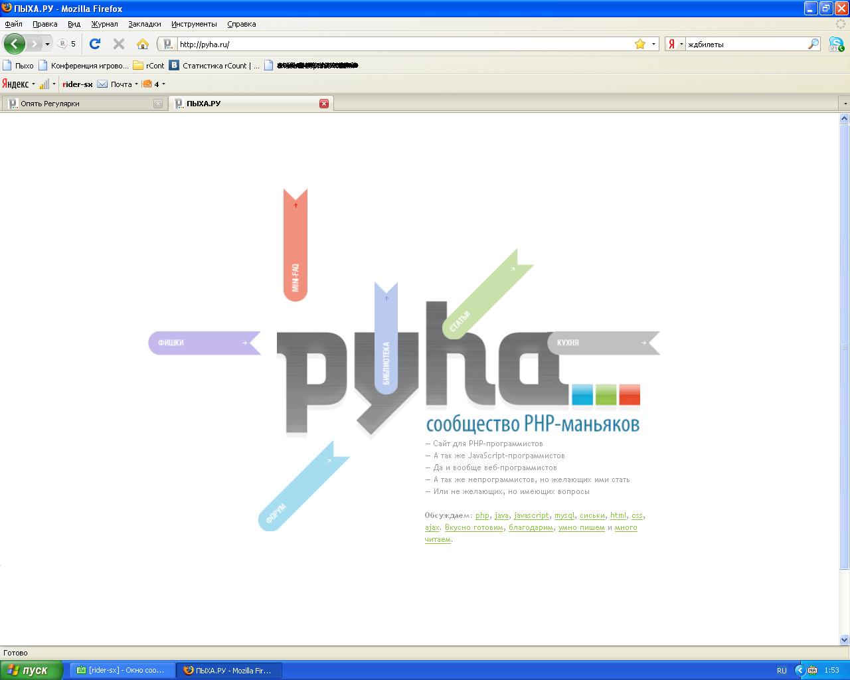This screenshot has width=850, height=680.
Task: Reload the current page
Action: click(x=95, y=44)
